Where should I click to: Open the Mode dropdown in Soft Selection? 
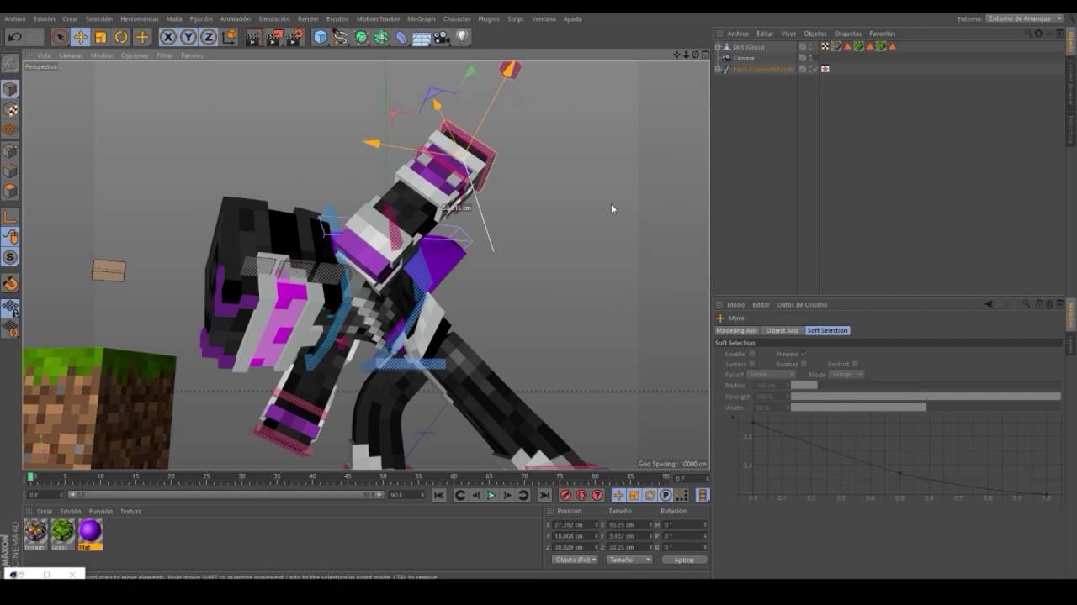(846, 374)
